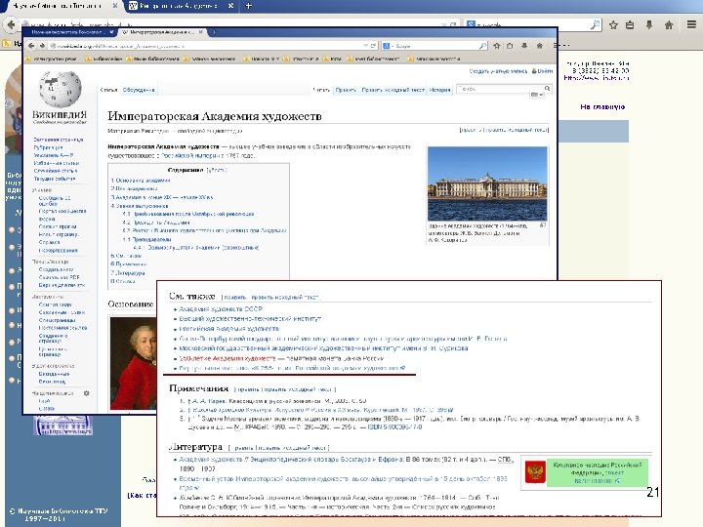The height and width of the screenshot is (527, 703).
Task: Click back arrow in inner Wikipedia browser
Action: (x=31, y=46)
